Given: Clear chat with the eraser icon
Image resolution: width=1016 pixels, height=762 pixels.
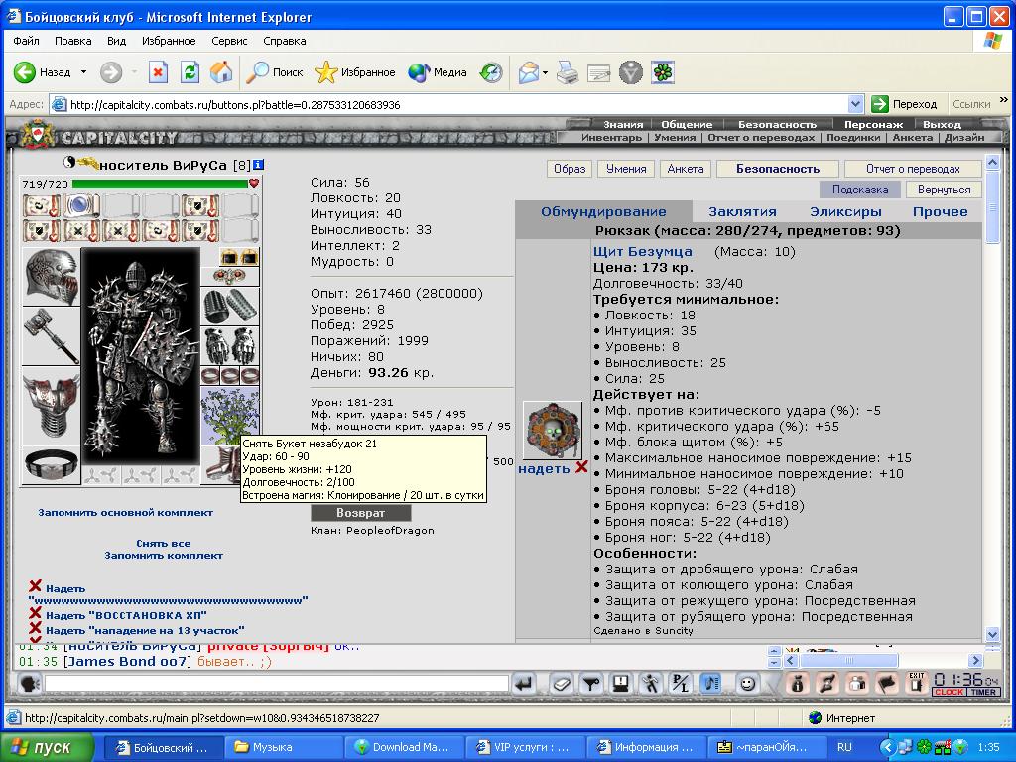Looking at the screenshot, I should [562, 683].
